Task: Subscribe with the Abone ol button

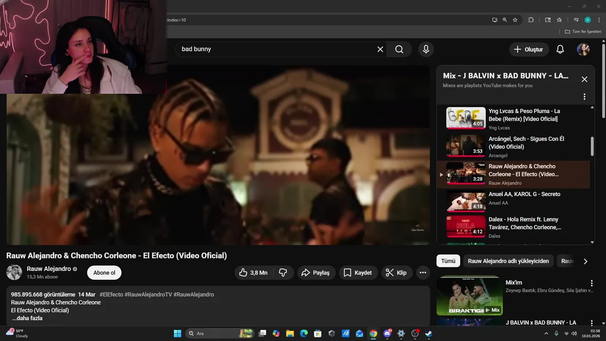Action: pyautogui.click(x=104, y=272)
